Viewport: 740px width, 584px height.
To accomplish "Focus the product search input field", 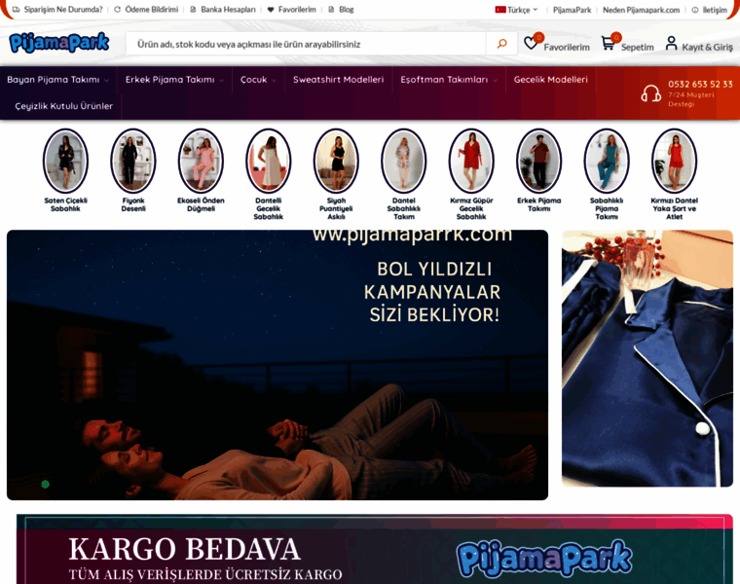I will click(306, 44).
